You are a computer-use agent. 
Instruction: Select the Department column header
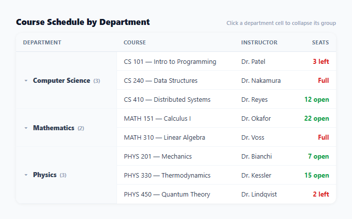pos(42,42)
